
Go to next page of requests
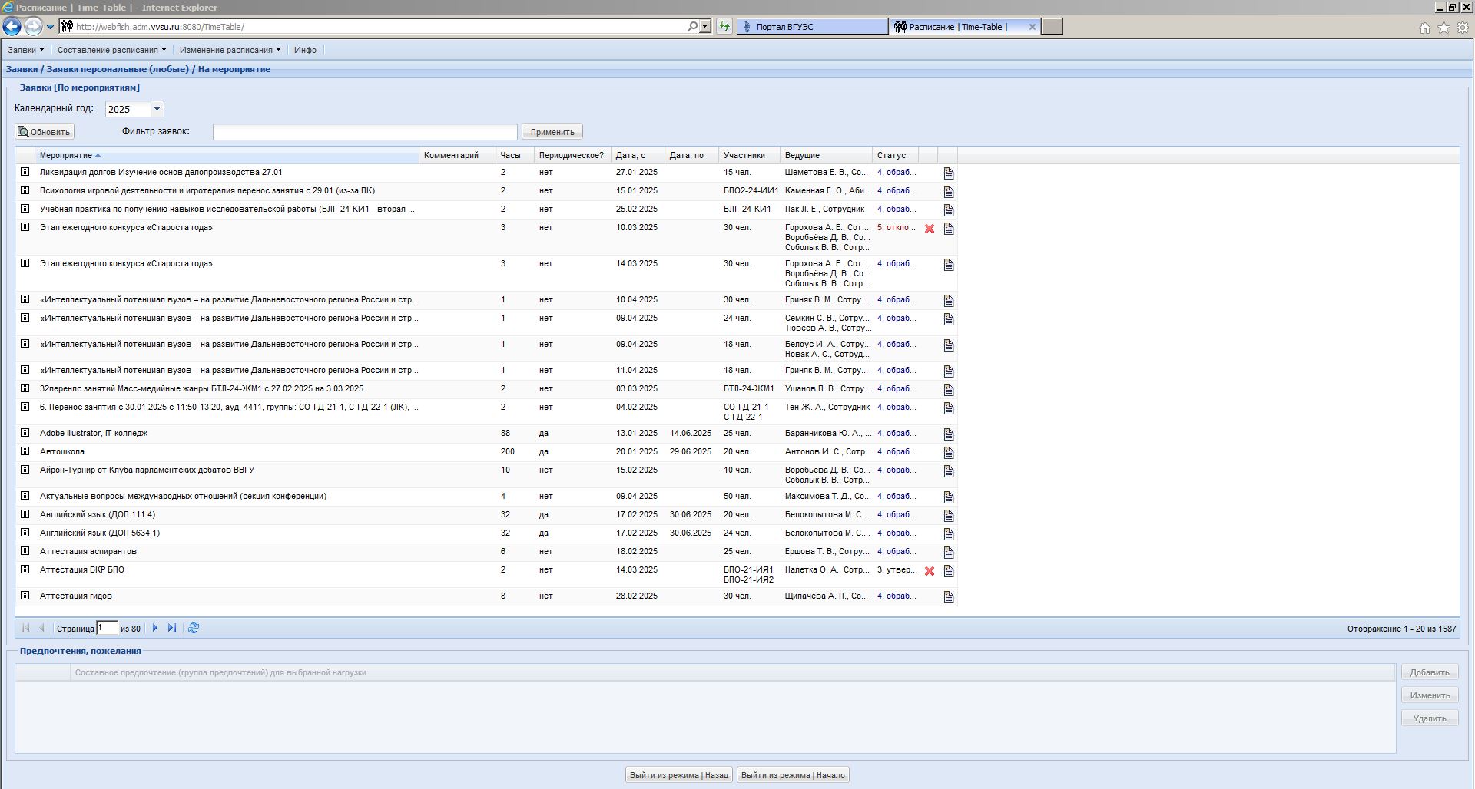pyautogui.click(x=155, y=628)
